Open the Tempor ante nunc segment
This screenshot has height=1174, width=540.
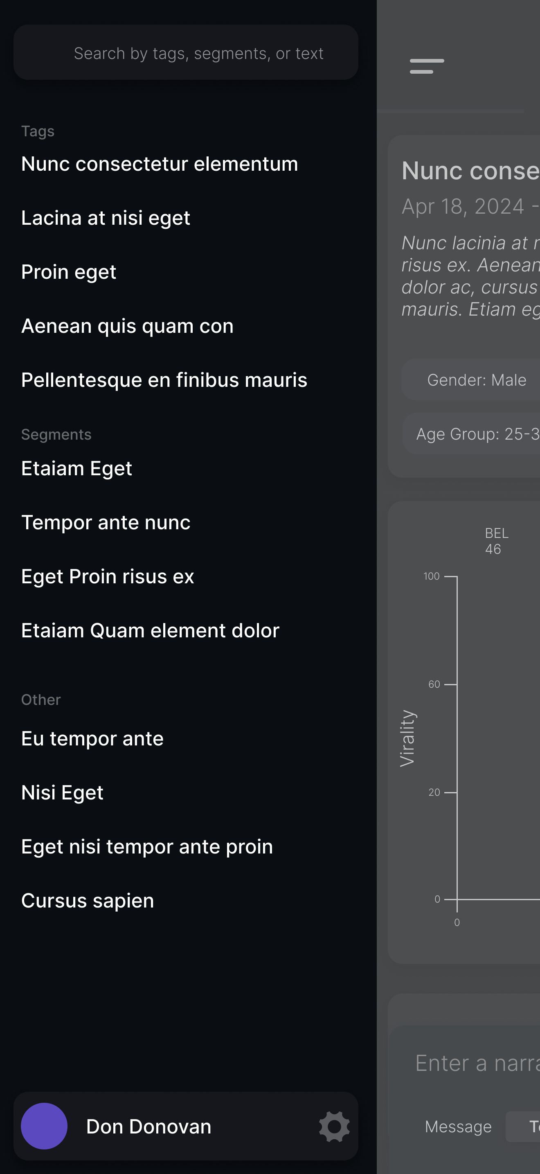106,522
